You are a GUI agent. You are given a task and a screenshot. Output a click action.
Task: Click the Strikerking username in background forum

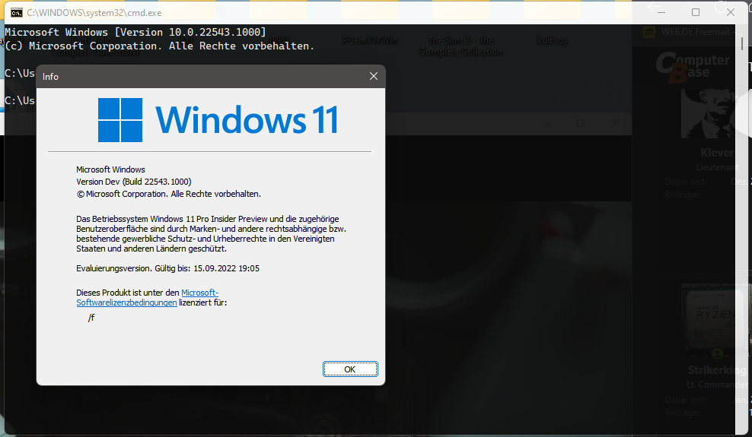pos(716,370)
